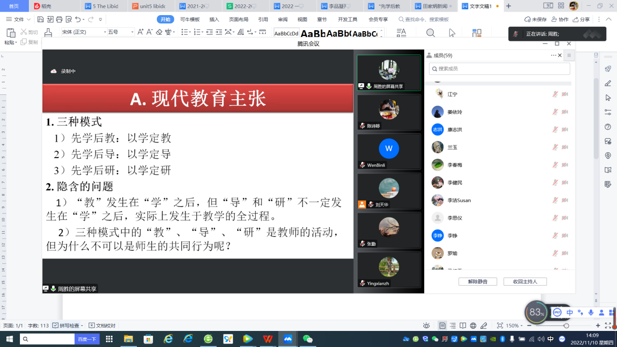Switch to the 插入 ribbon tab

[214, 19]
